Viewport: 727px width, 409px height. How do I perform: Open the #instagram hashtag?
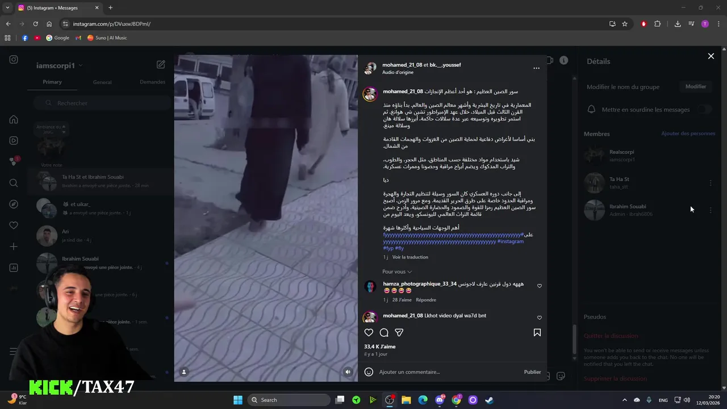point(511,241)
